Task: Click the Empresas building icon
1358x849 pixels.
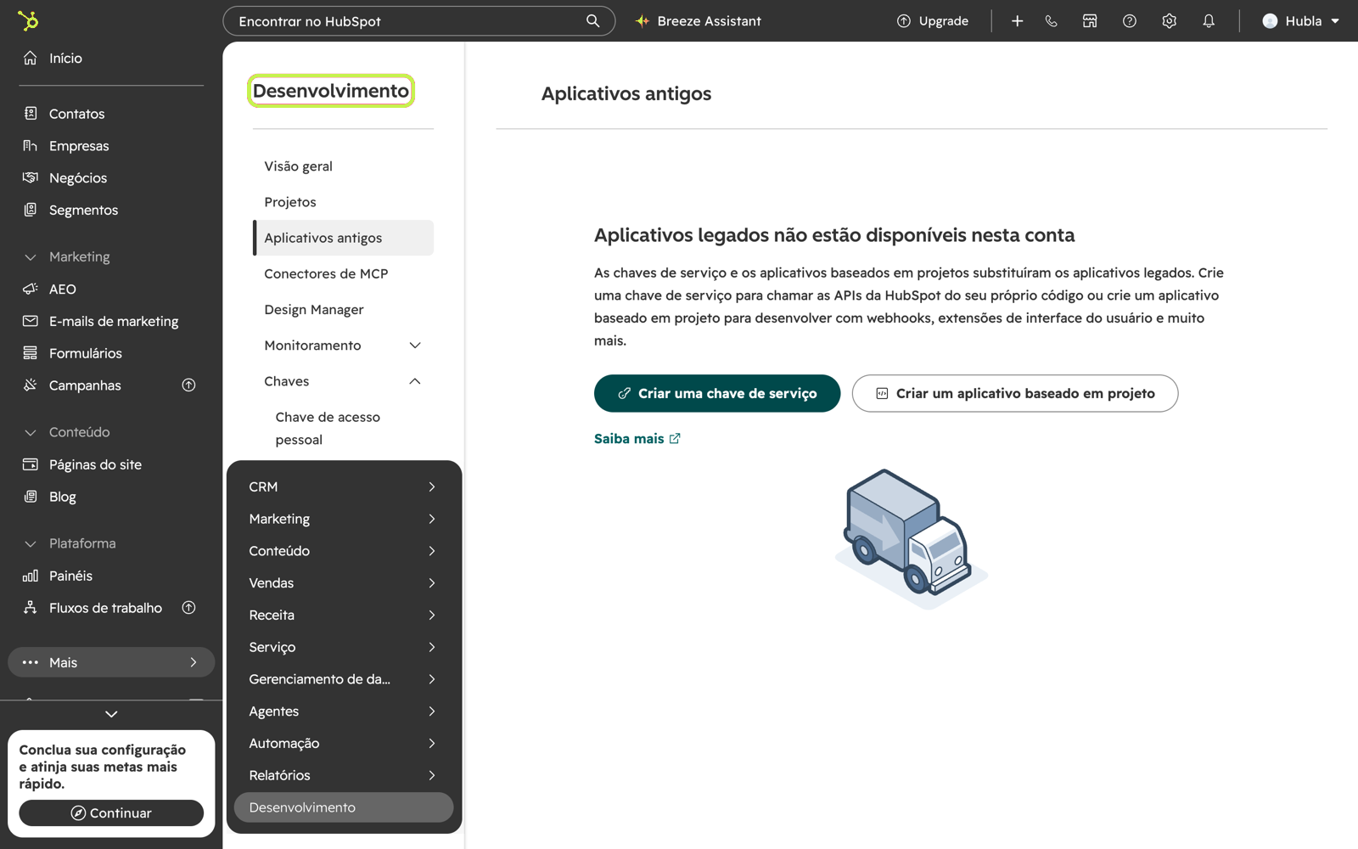Action: [x=31, y=145]
